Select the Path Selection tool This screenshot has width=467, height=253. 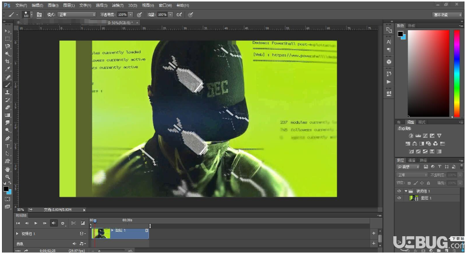pos(7,154)
